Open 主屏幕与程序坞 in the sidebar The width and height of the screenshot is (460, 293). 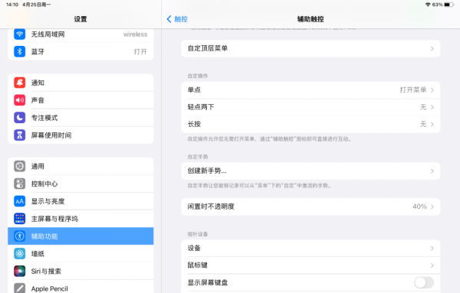pyautogui.click(x=80, y=219)
